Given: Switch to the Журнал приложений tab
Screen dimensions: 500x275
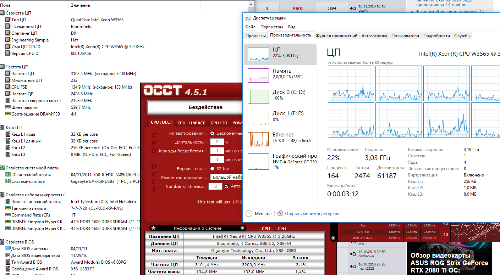Looking at the screenshot, I should click(x=336, y=36).
